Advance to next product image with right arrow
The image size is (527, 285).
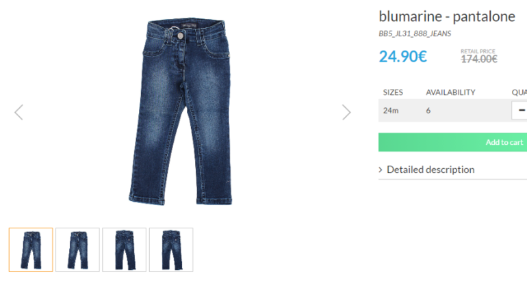[346, 112]
